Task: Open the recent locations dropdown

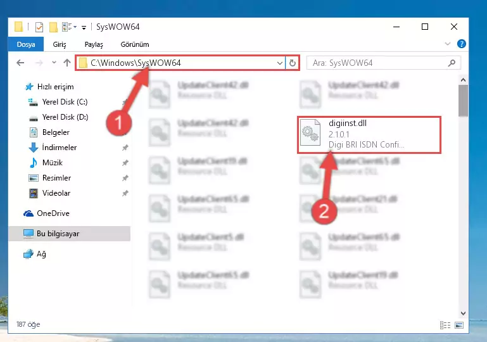Action: coord(54,63)
